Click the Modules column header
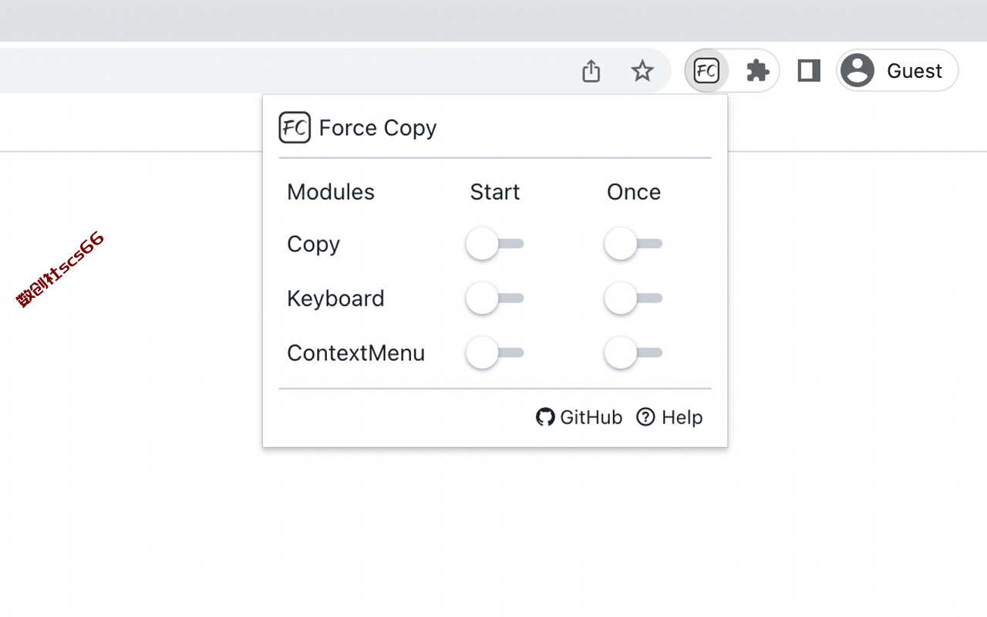This screenshot has height=617, width=987. 331,192
